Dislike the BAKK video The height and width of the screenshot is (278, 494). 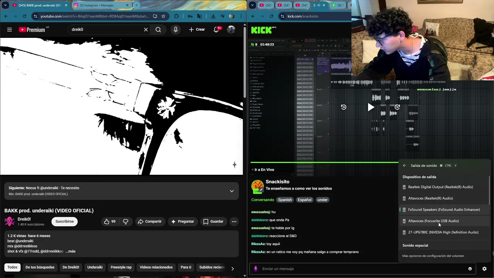pyautogui.click(x=125, y=221)
